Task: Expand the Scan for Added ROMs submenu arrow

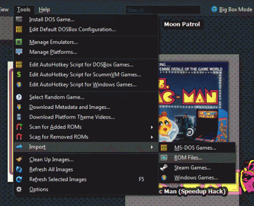Action: [x=152, y=127]
